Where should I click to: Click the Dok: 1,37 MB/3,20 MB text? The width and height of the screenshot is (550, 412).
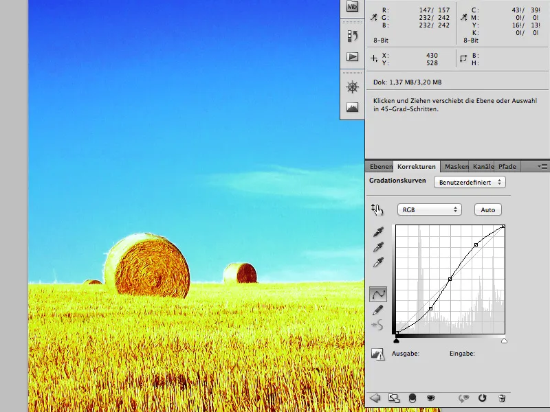(x=407, y=82)
